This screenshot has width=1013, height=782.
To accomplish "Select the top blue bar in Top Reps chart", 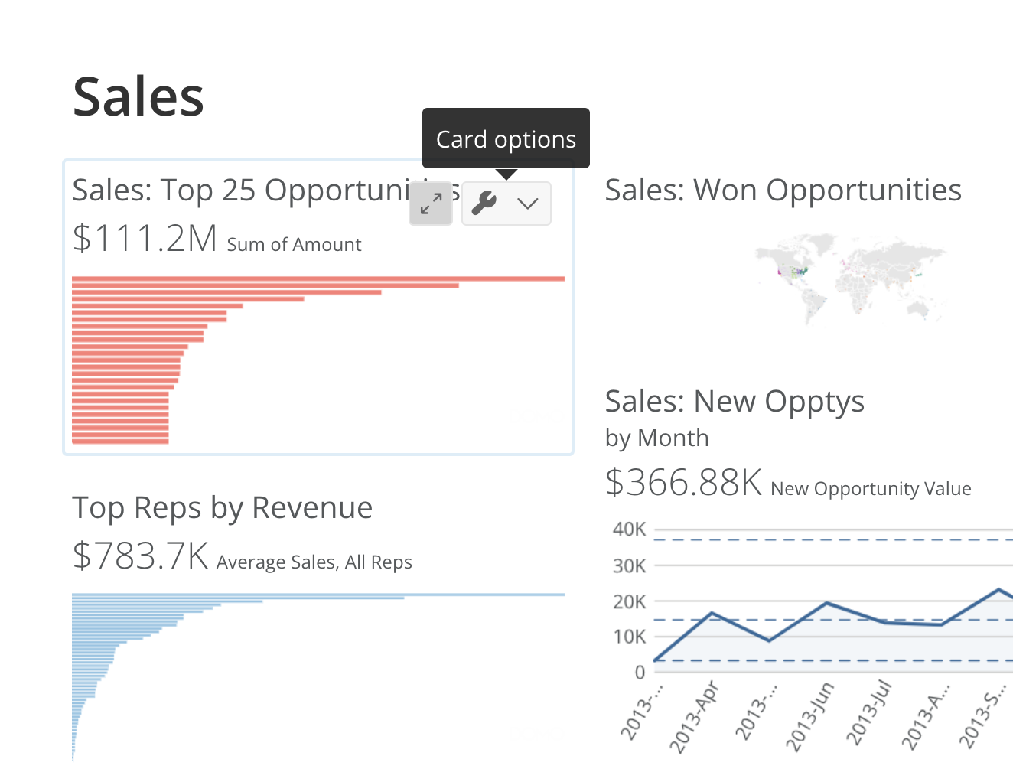I will tap(318, 595).
